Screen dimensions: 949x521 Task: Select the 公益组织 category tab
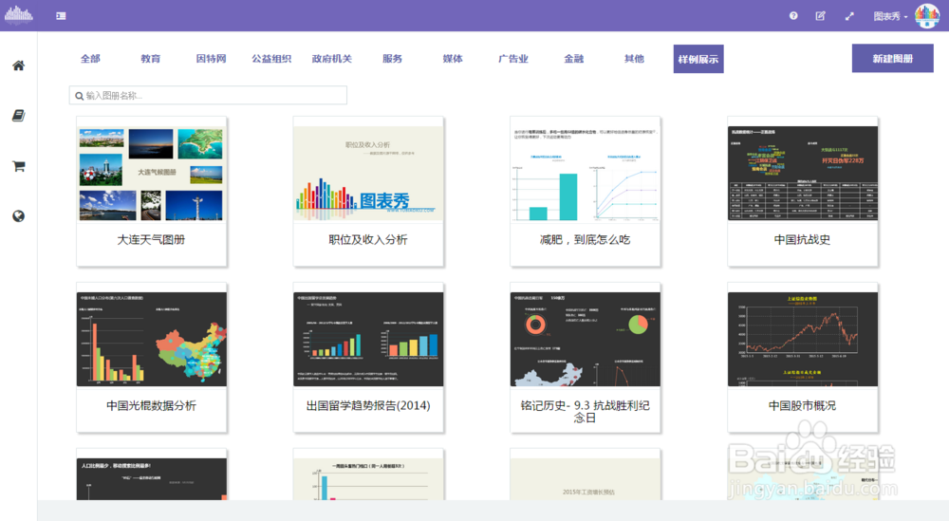click(x=271, y=59)
